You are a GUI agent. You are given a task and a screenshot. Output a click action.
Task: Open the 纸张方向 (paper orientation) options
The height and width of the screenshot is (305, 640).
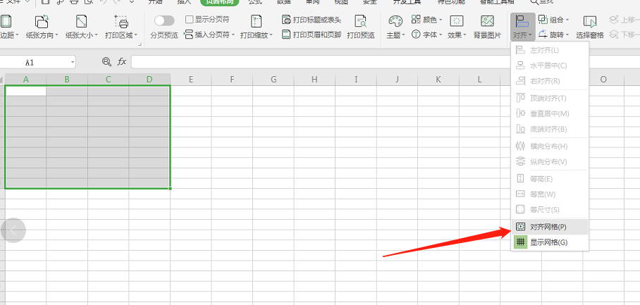42,27
